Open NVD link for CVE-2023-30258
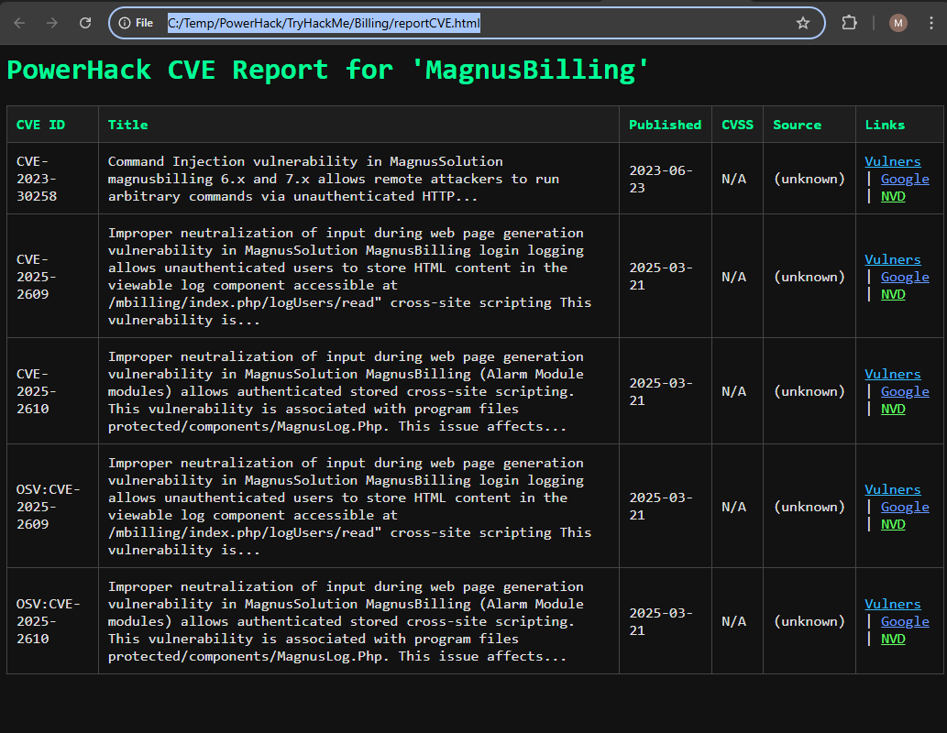This screenshot has width=947, height=733. pyautogui.click(x=892, y=196)
